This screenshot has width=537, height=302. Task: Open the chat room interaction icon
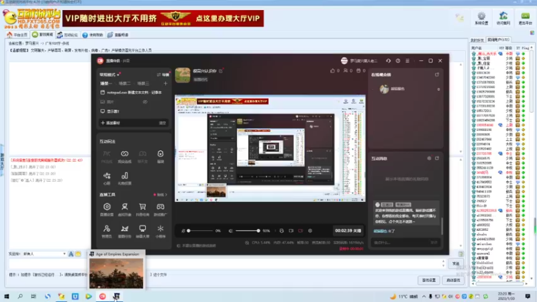(142, 156)
